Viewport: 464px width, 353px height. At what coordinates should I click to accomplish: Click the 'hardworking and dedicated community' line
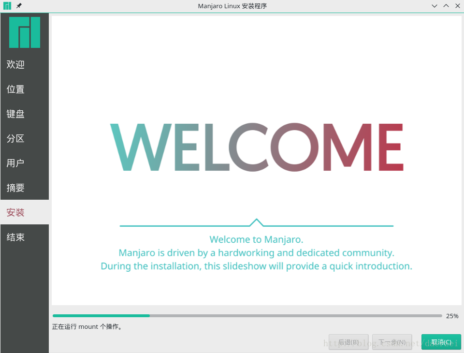point(256,252)
